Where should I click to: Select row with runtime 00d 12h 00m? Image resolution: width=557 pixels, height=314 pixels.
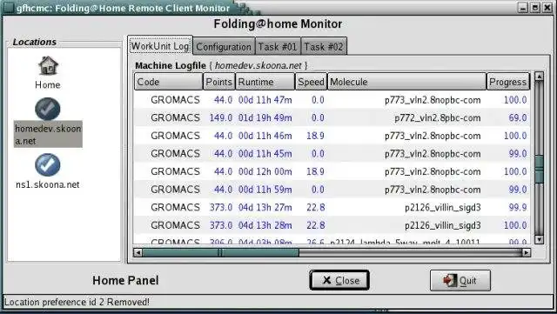[332, 171]
